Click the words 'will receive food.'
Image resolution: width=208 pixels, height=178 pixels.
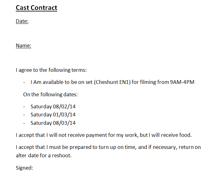[x=172, y=135]
